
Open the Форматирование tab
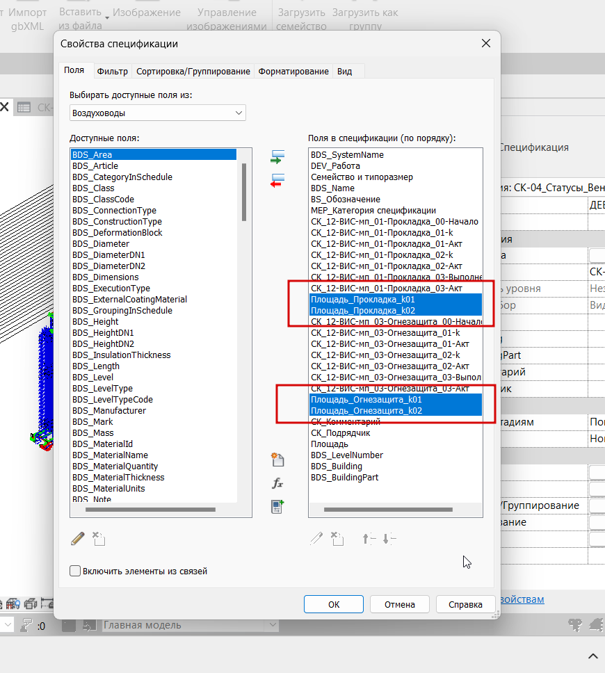[293, 71]
